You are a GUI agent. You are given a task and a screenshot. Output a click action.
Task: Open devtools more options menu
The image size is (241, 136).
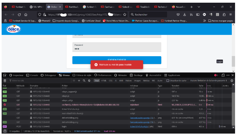[x=228, y=75]
